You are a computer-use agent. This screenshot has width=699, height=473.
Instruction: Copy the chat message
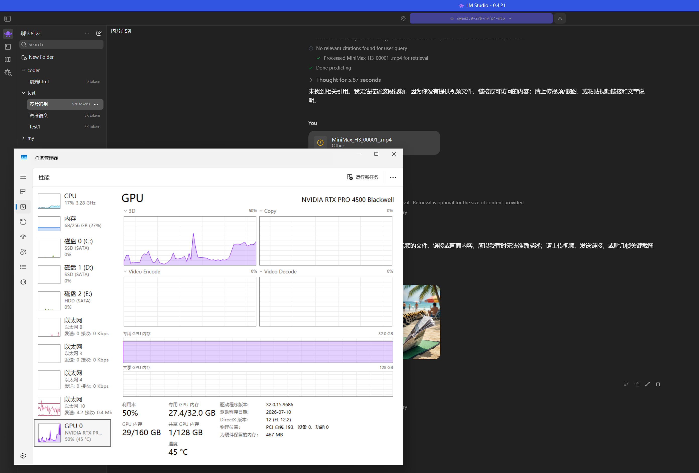(636, 384)
